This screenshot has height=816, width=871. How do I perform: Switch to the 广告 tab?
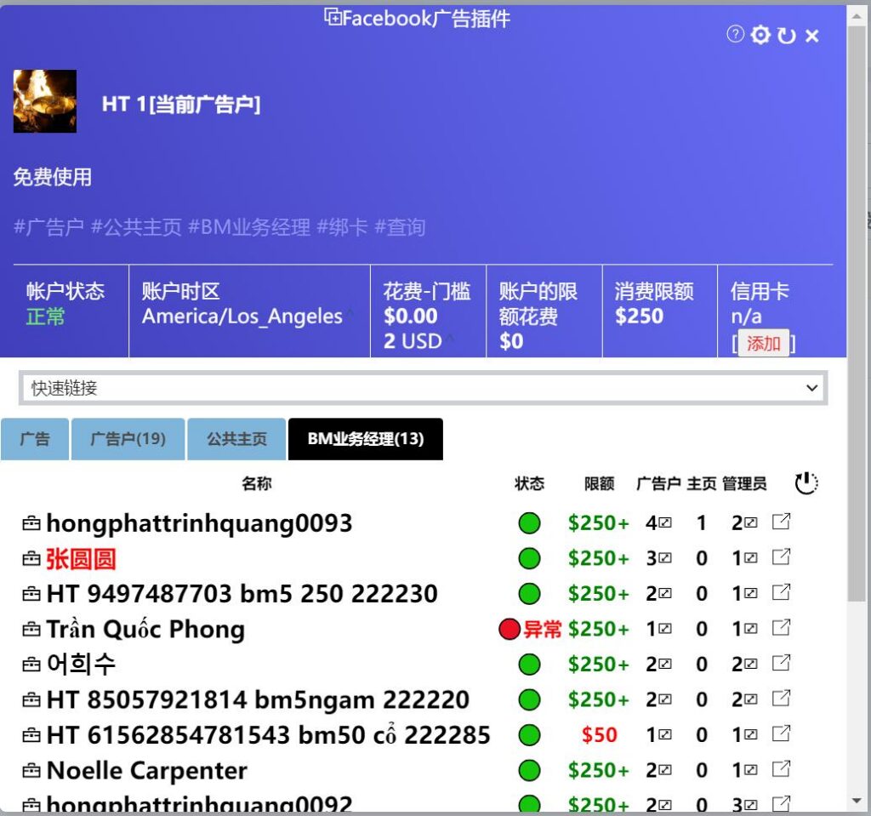[x=35, y=439]
